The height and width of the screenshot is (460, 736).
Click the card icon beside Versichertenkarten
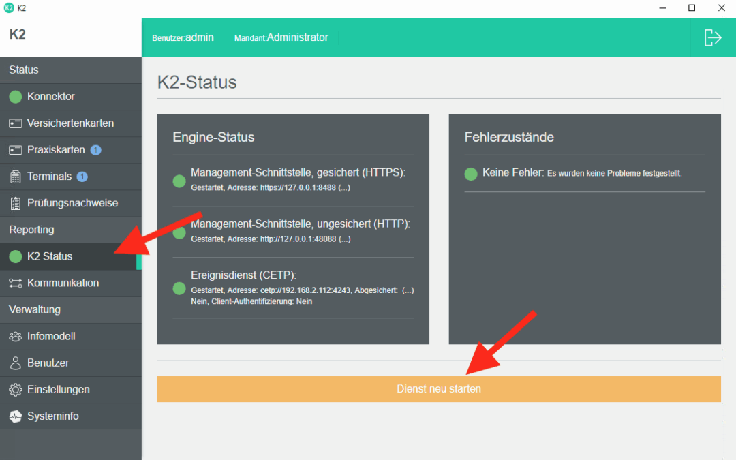(16, 123)
